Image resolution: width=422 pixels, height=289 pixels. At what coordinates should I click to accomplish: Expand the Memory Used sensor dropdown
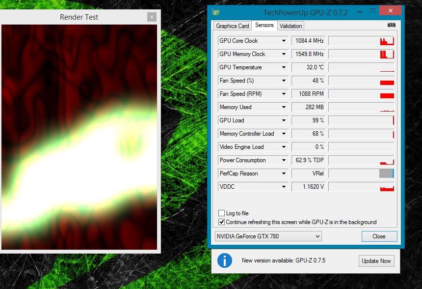pyautogui.click(x=284, y=107)
